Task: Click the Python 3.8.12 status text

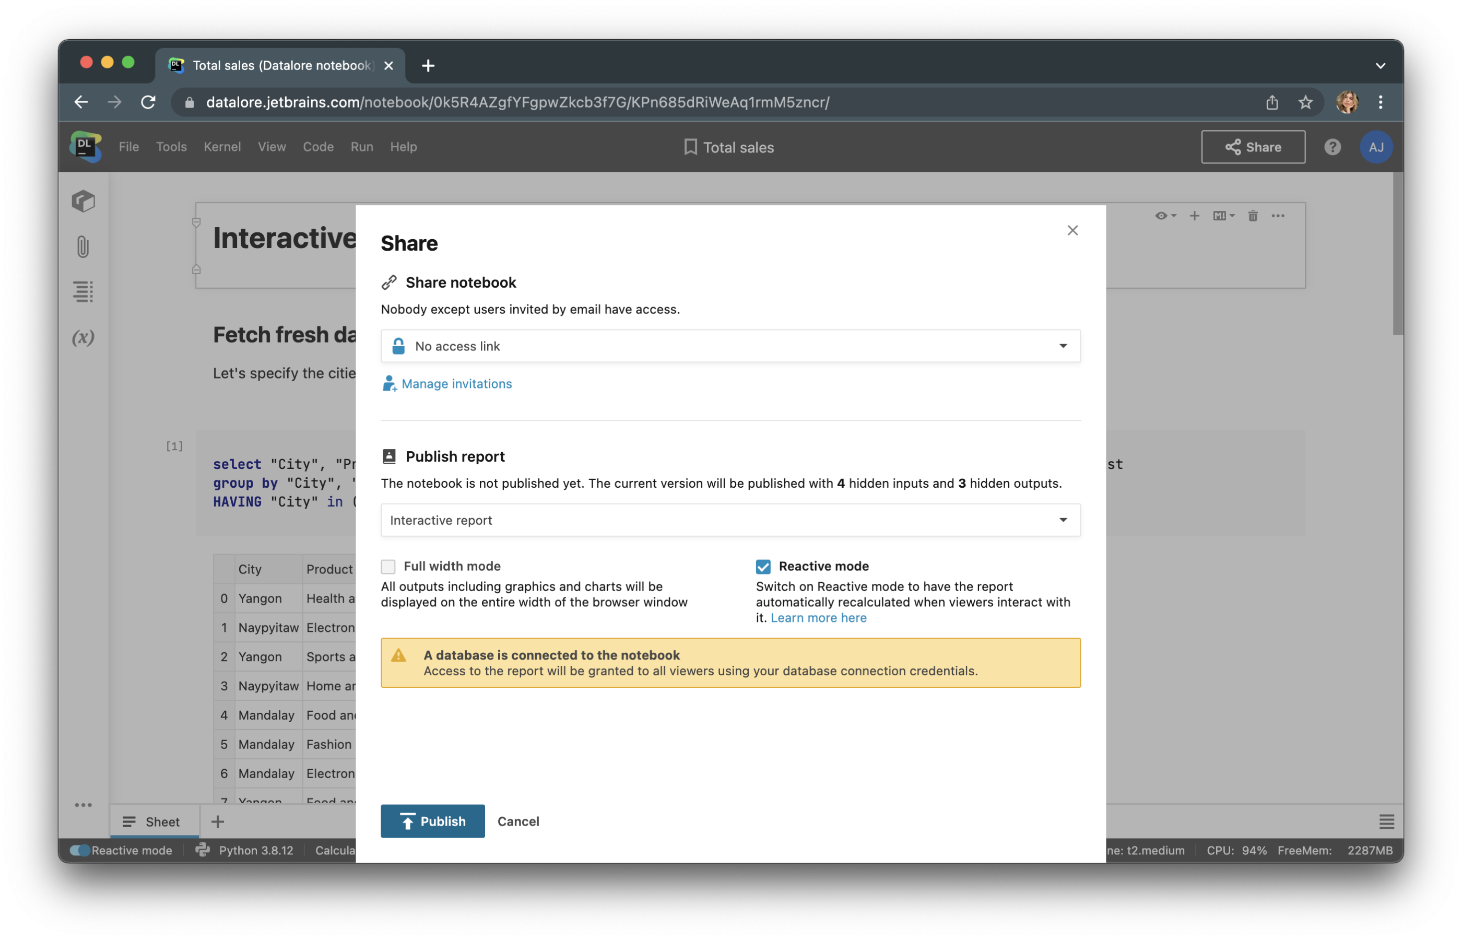Action: point(256,850)
